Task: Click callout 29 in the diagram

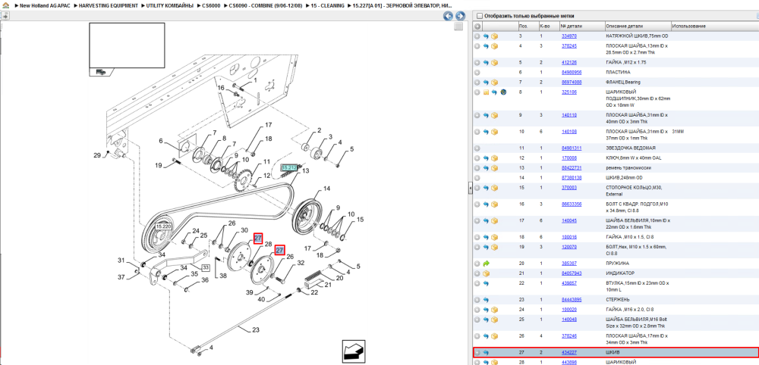Action: coord(97,155)
